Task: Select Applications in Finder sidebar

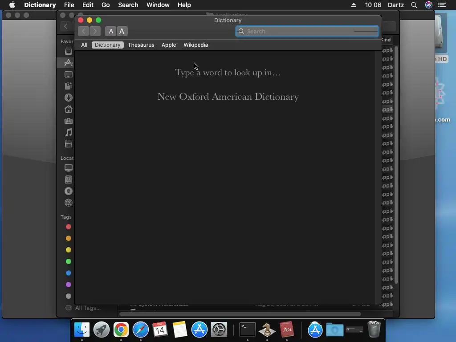Action: click(x=68, y=63)
